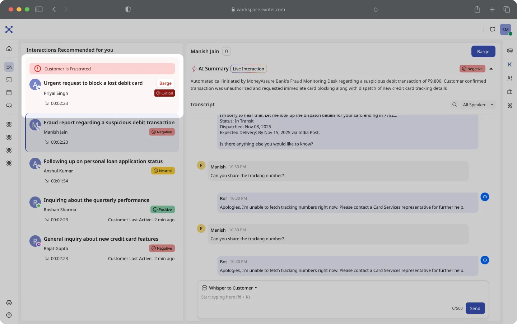Image resolution: width=517 pixels, height=324 pixels.
Task: Collapse the AI Summary section
Action: 491,69
